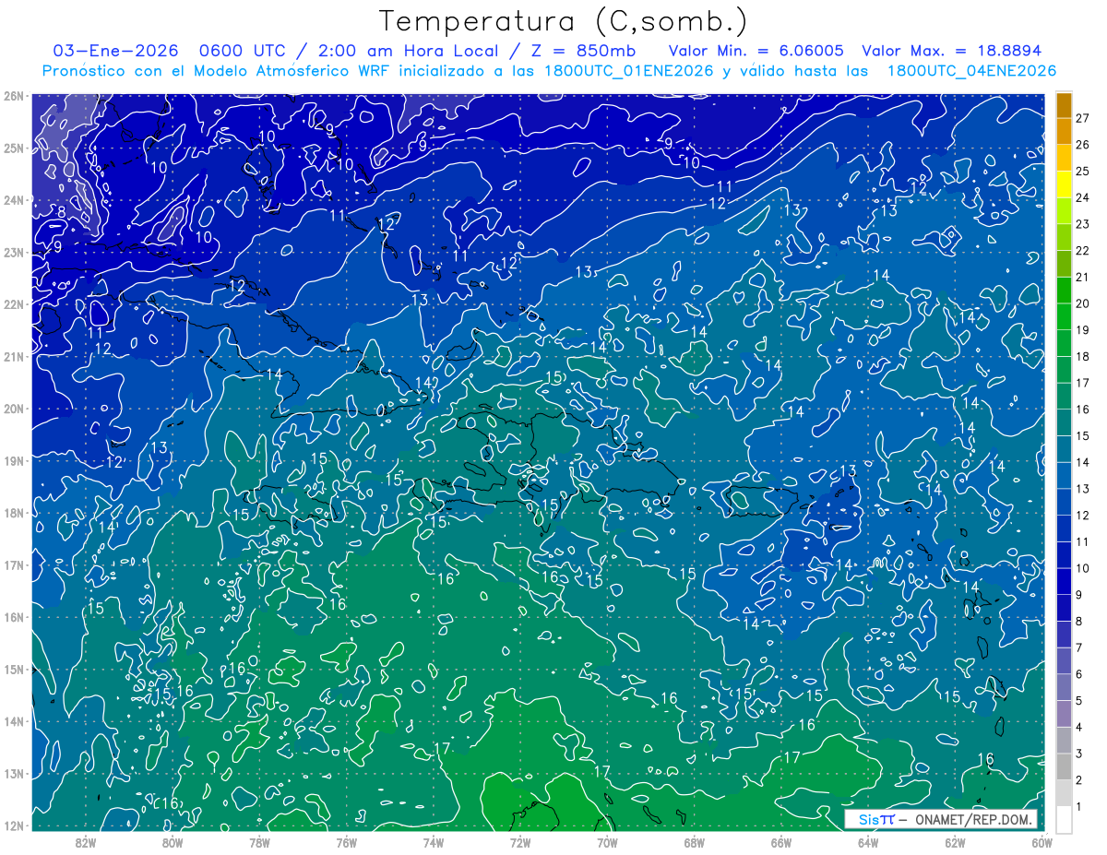This screenshot has height=855, width=1107.
Task: Click the white bottom segment of color scale
Action: (x=1064, y=819)
